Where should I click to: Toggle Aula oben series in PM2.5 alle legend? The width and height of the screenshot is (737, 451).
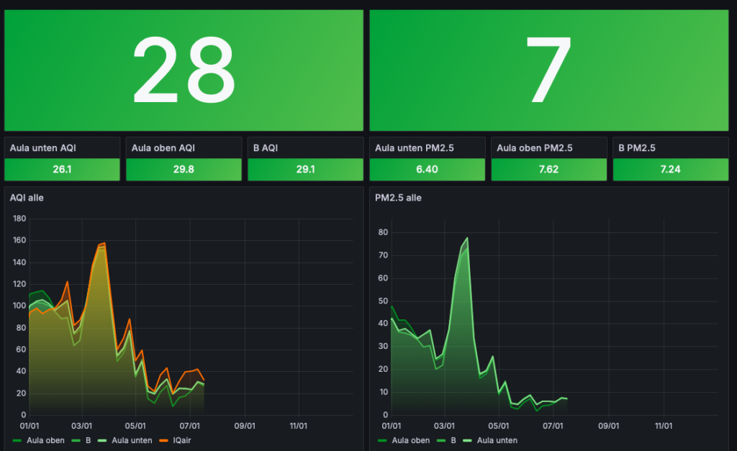pyautogui.click(x=410, y=440)
